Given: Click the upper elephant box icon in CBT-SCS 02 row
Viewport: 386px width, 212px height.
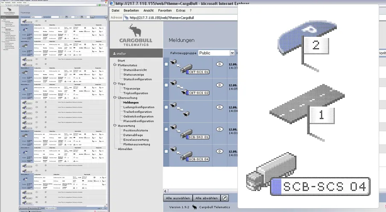Looking at the screenshot, I should (x=173, y=83).
